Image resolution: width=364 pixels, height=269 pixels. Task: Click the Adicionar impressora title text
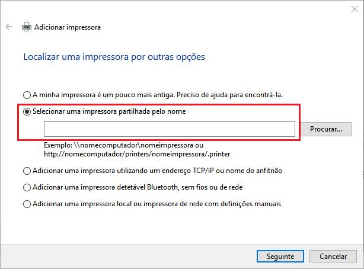(x=68, y=27)
